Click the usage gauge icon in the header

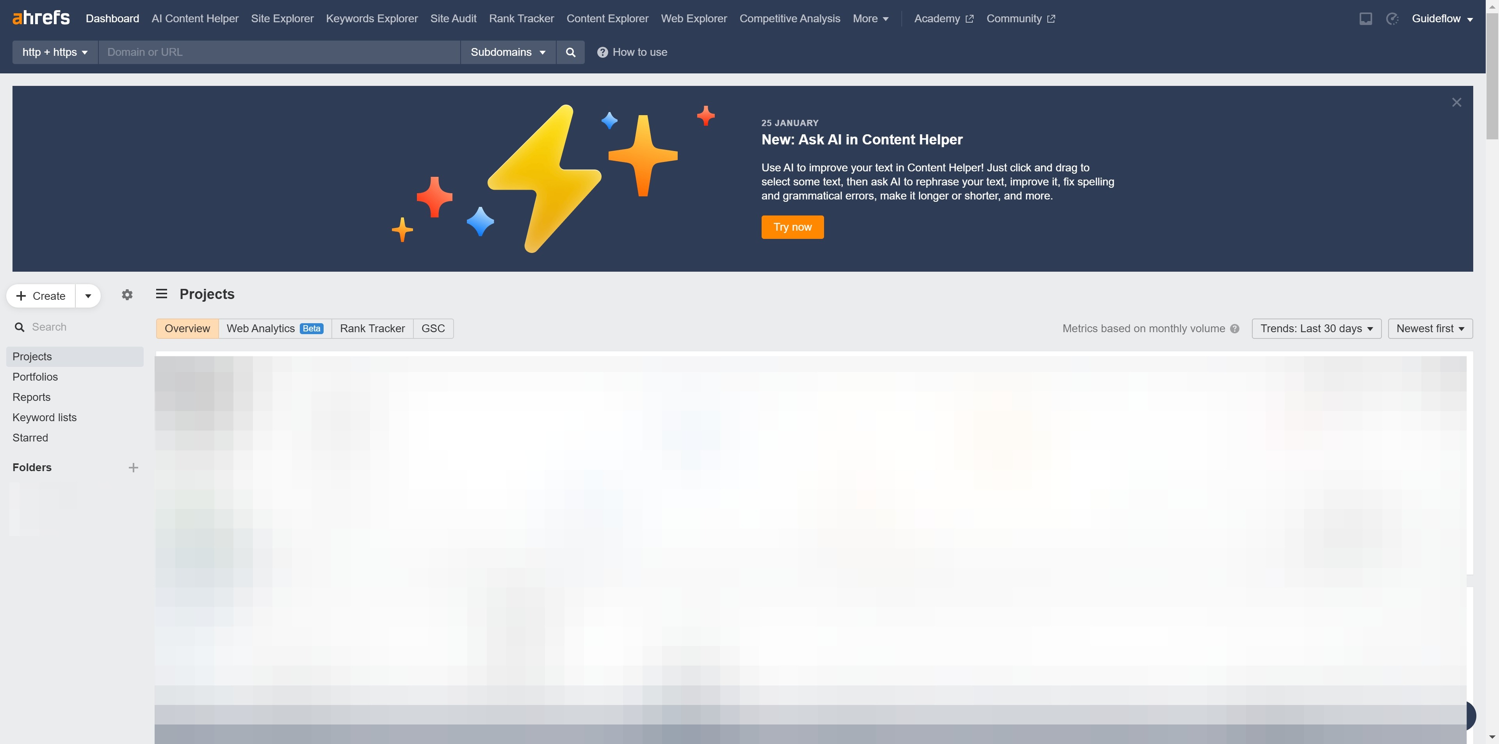coord(1391,18)
